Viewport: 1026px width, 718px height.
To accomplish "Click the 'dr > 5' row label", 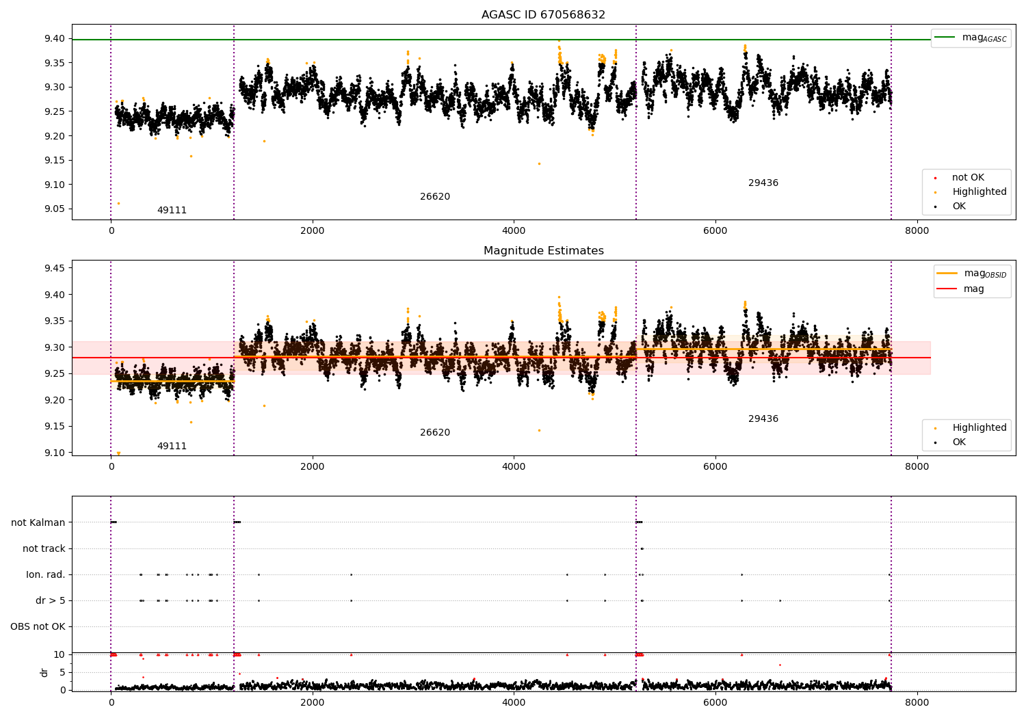I will (x=51, y=600).
